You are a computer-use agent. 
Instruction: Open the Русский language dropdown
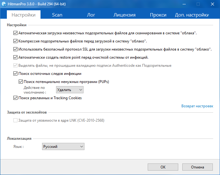pyautogui.click(x=63, y=147)
